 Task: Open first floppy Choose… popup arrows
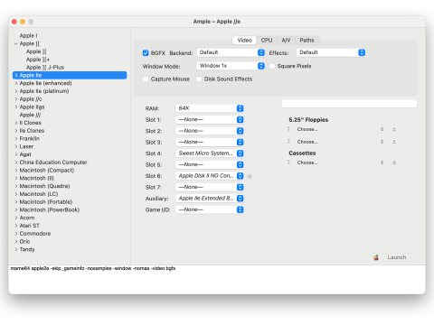point(382,129)
